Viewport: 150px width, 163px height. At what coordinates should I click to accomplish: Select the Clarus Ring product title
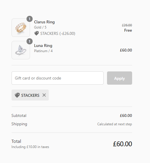(x=44, y=22)
